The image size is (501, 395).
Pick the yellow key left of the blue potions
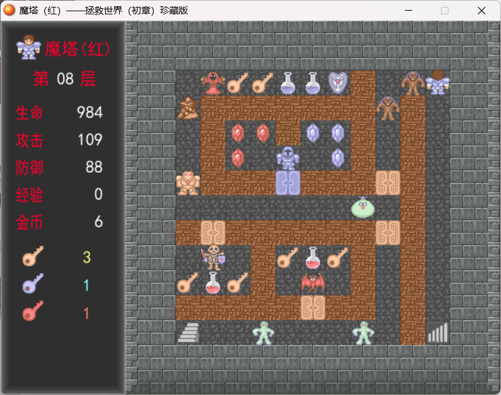point(262,83)
